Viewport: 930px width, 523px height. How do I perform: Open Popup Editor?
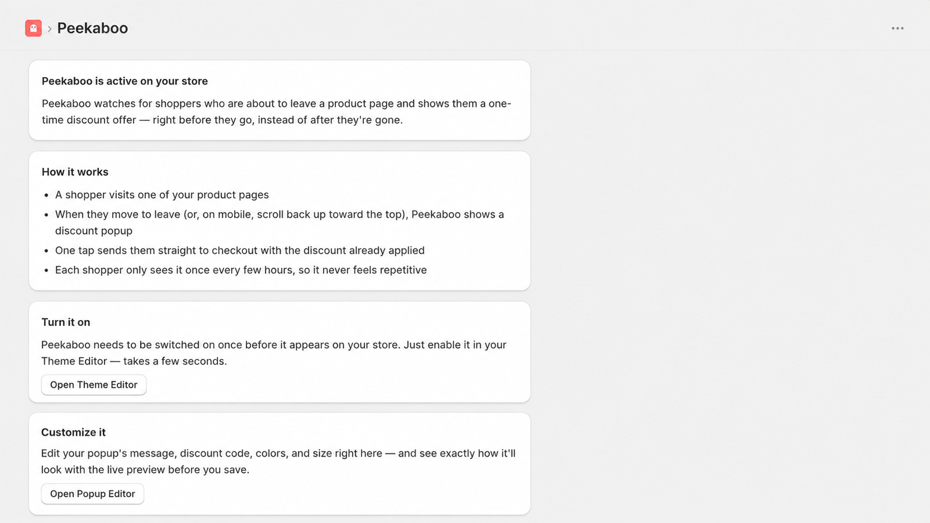[92, 494]
